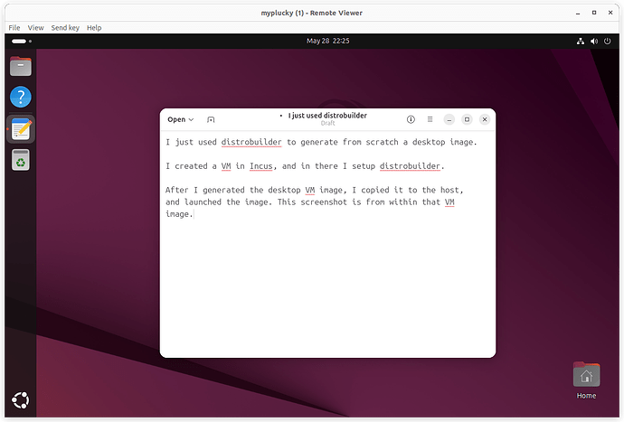Open the Text Editor hamburger menu

click(x=430, y=119)
